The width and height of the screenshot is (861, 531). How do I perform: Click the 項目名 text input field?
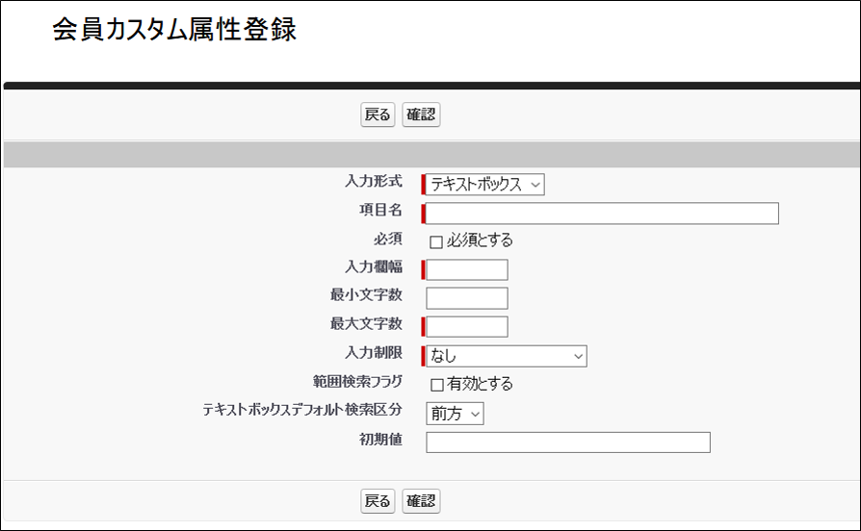click(602, 214)
